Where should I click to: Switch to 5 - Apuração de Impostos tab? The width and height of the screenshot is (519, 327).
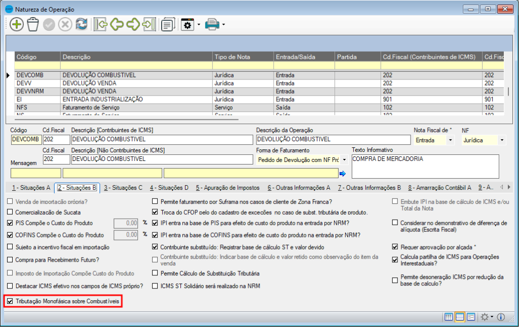pyautogui.click(x=228, y=188)
